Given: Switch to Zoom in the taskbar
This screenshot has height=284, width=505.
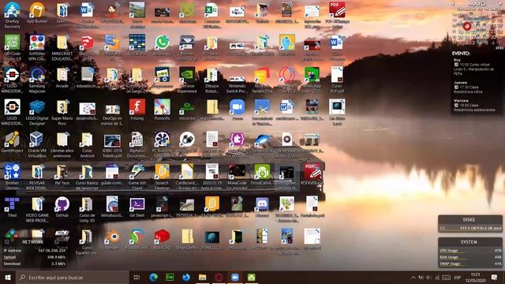Looking at the screenshot, I should [235, 277].
